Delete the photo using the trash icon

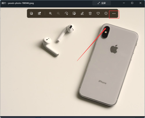90,14
